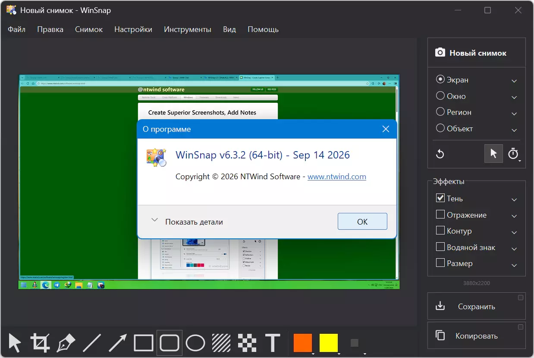Select the Text tool

point(273,343)
